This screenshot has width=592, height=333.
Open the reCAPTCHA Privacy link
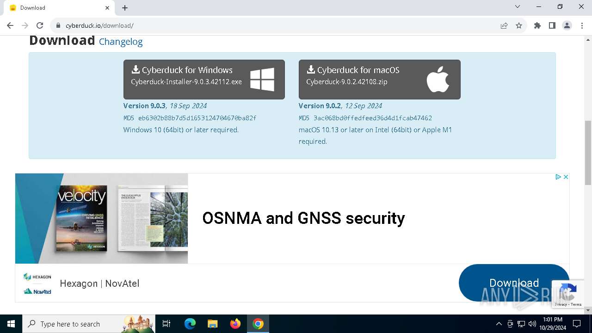561,304
